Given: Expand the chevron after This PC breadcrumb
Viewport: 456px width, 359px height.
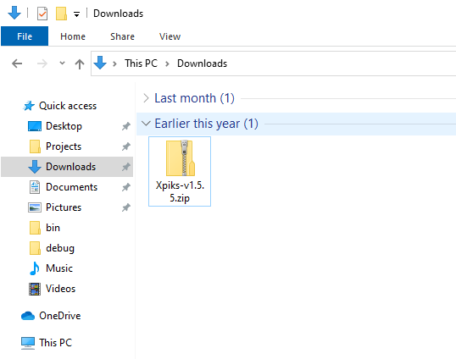Looking at the screenshot, I should tap(167, 64).
